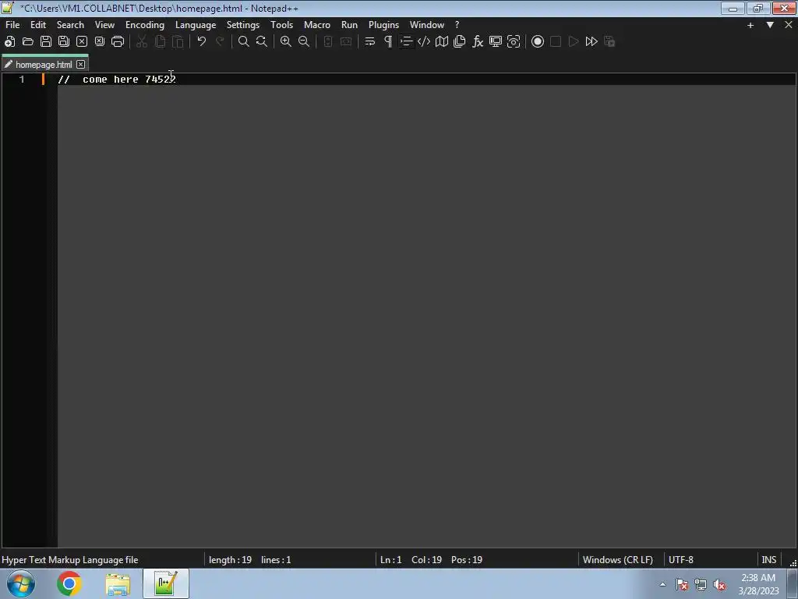The height and width of the screenshot is (599, 798).
Task: Open the question mark help menu
Action: click(457, 25)
